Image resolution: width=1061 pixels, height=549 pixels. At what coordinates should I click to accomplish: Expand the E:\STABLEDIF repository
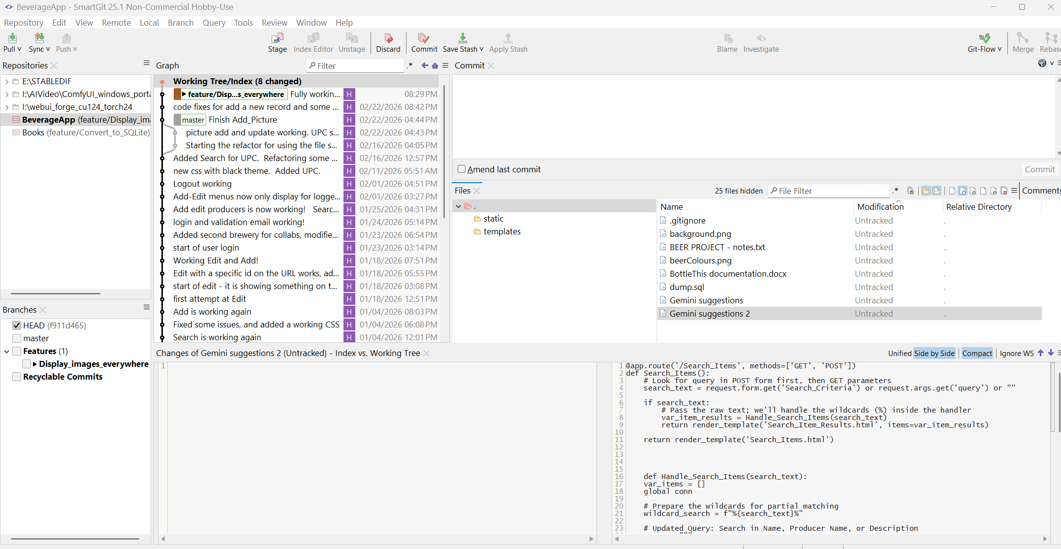point(6,81)
